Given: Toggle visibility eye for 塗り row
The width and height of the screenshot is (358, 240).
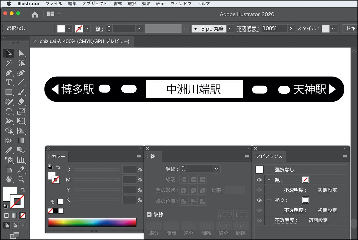Looking at the screenshot, I should point(259,200).
